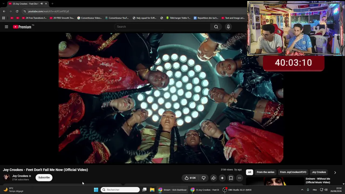Select the From the series chip
345x194 pixels.
265,172
